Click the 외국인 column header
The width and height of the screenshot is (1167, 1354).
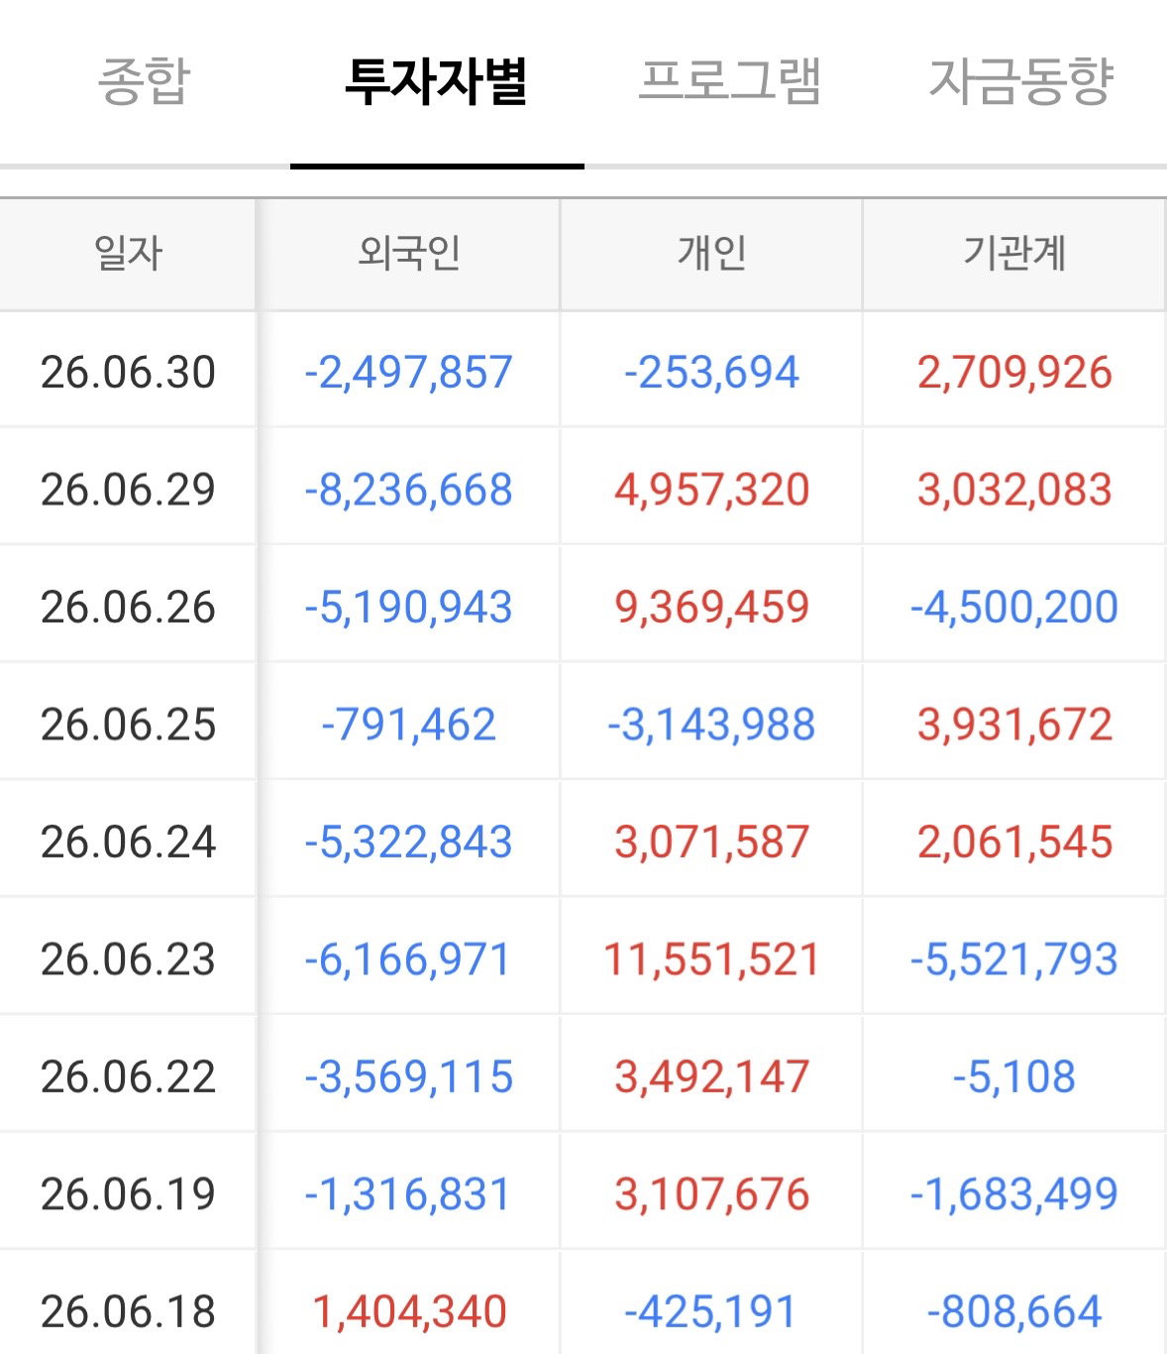pyautogui.click(x=408, y=254)
